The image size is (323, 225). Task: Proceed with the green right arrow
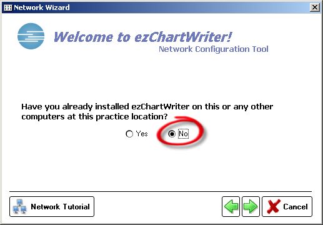pos(251,207)
